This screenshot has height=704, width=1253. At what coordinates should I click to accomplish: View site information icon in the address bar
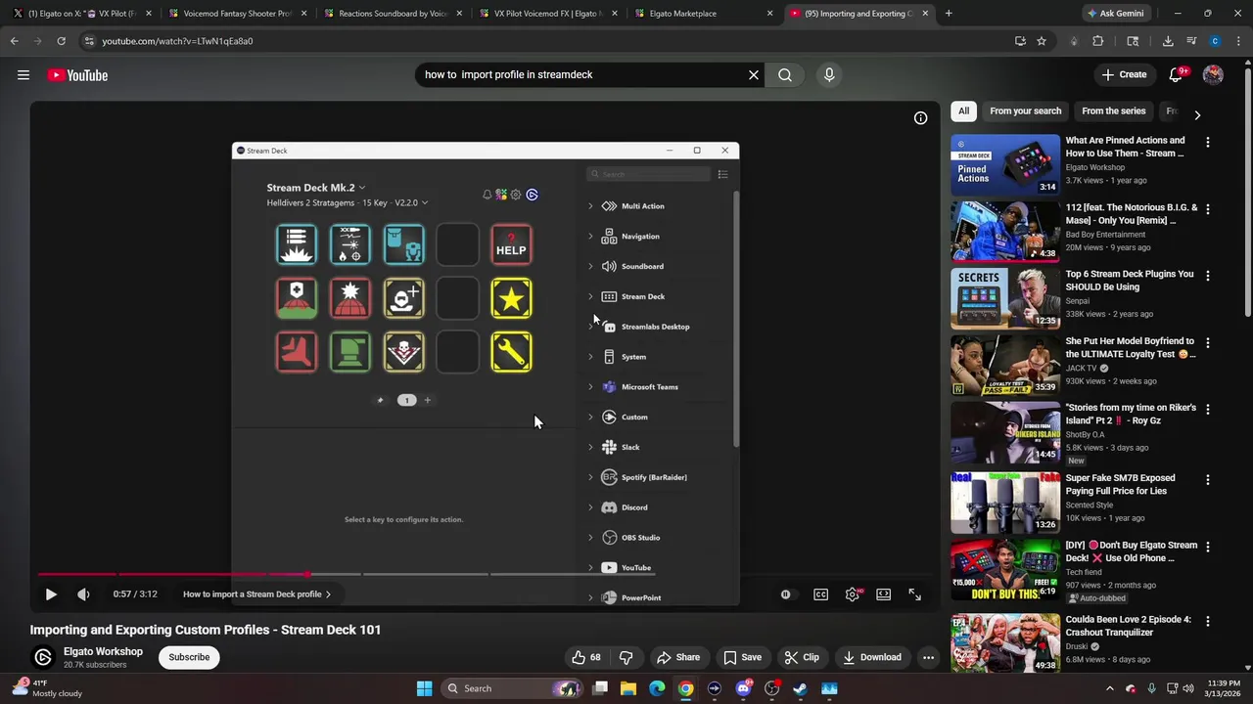[89, 41]
